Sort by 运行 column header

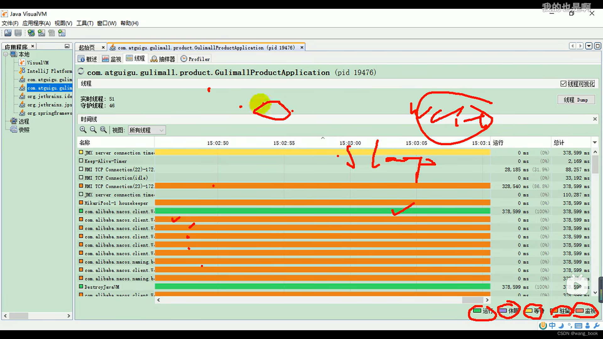click(521, 143)
